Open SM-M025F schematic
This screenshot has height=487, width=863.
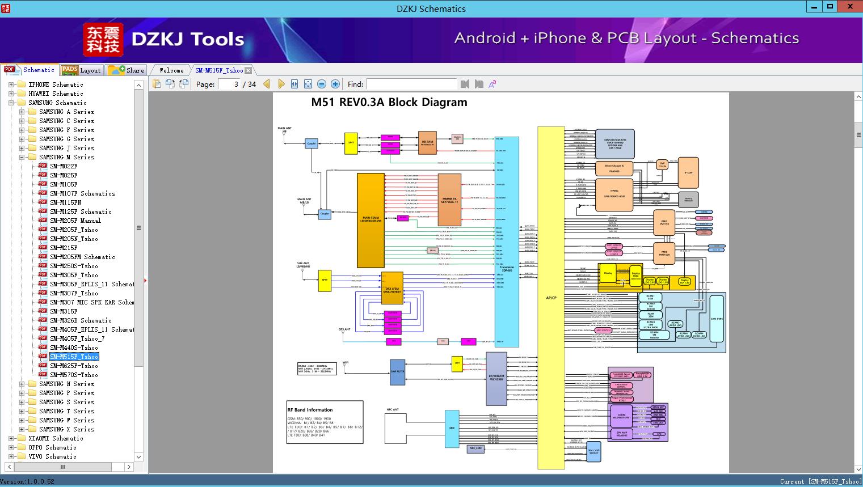pyautogui.click(x=64, y=175)
